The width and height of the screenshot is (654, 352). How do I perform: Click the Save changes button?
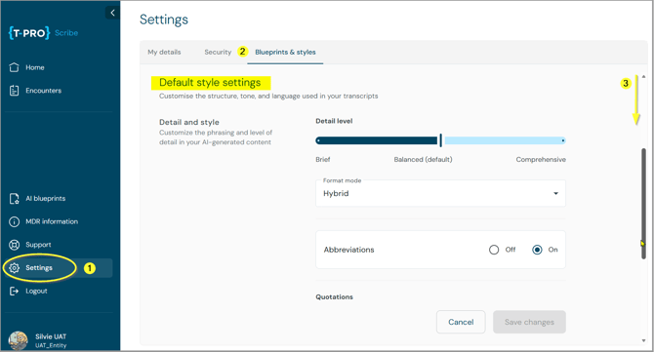point(529,322)
